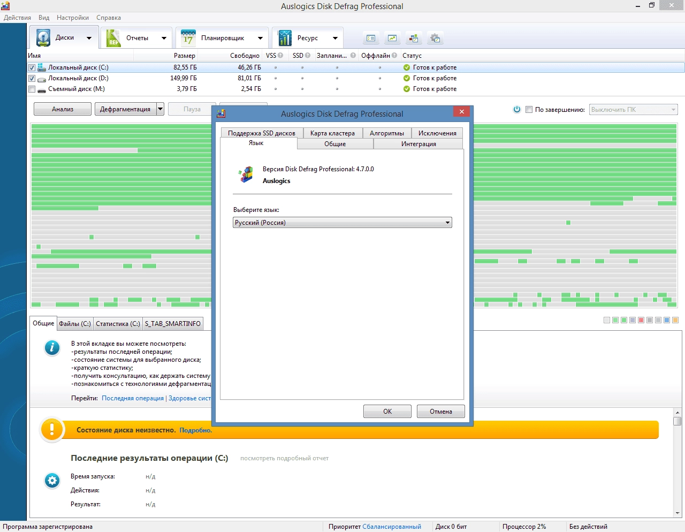The height and width of the screenshot is (532, 685).
Task: Switch to Карта кластера tab
Action: click(332, 133)
